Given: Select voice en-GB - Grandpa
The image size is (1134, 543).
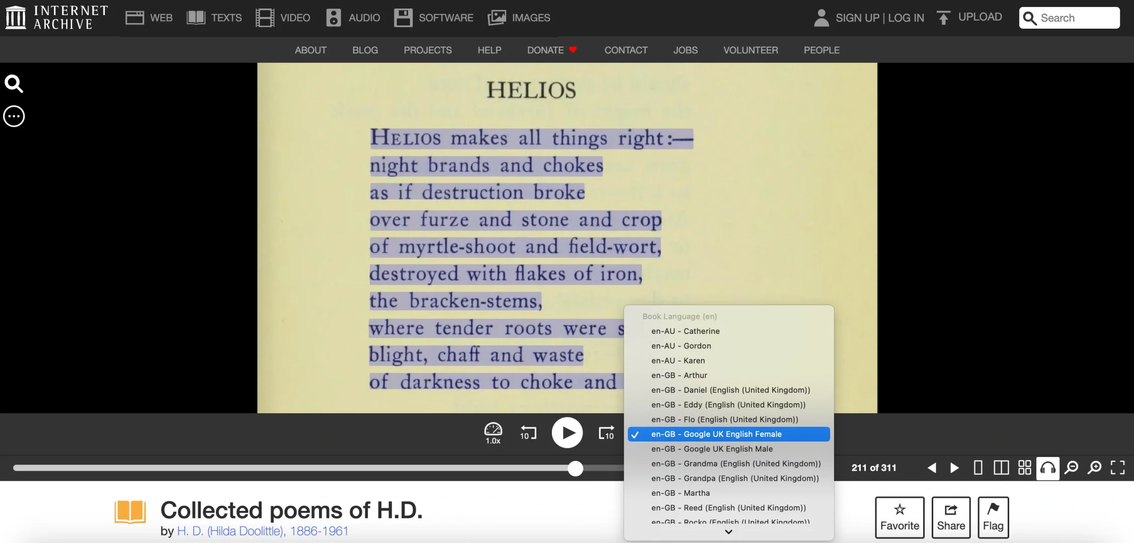Looking at the screenshot, I should pos(729,479).
